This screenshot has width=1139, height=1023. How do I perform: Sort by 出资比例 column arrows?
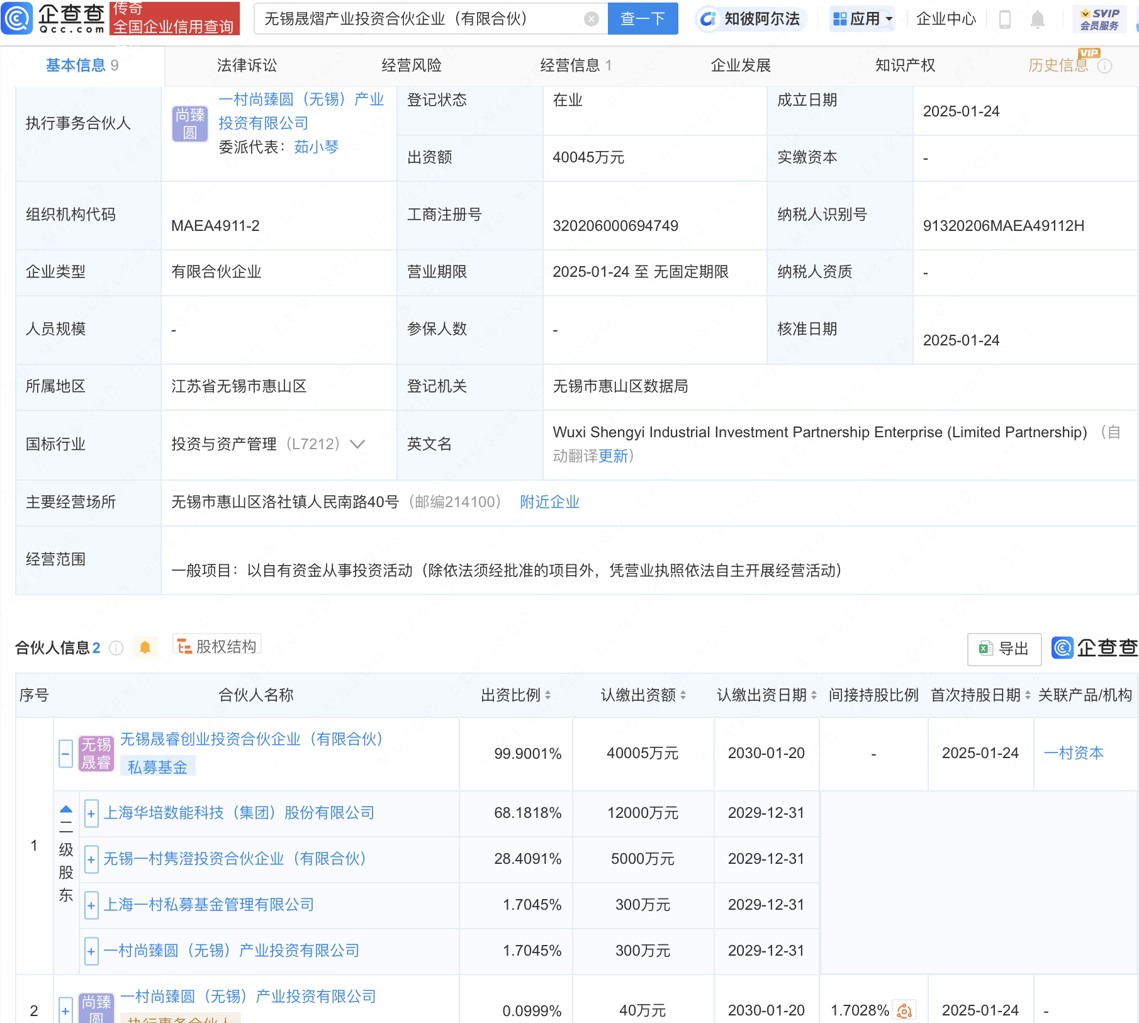pyautogui.click(x=548, y=695)
